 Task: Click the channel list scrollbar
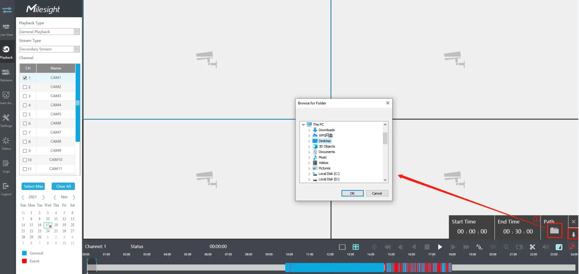click(78, 103)
